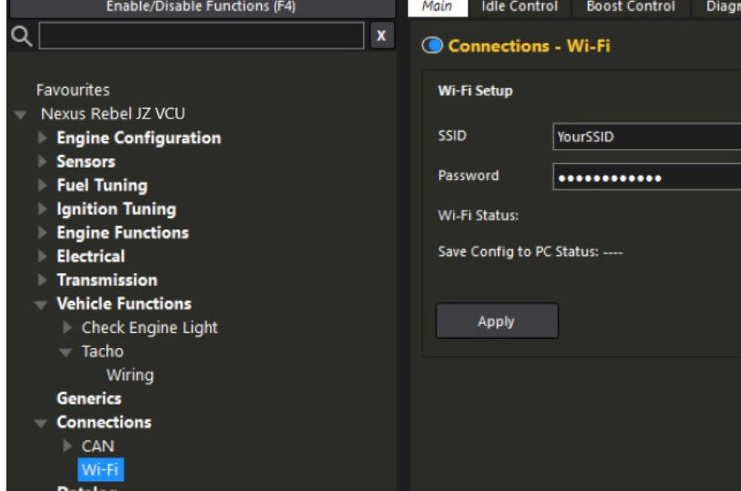This screenshot has height=491, width=741.
Task: Open the Boost Control tab
Action: point(631,7)
